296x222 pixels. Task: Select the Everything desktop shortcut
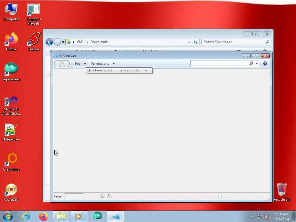11,162
